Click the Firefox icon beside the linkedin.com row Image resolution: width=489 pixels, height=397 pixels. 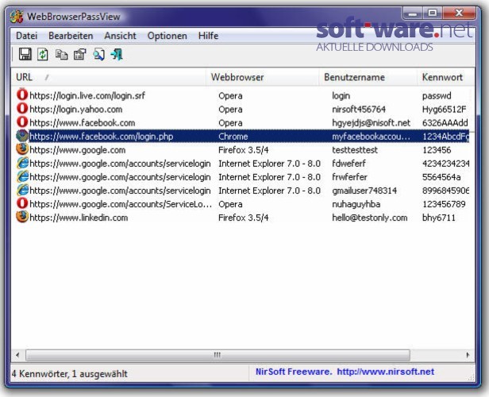pos(22,217)
